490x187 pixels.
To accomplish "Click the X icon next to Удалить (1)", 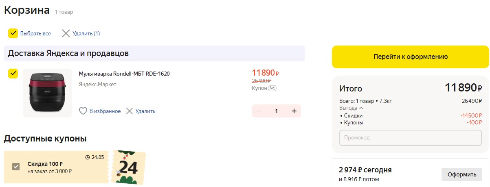I will point(66,33).
